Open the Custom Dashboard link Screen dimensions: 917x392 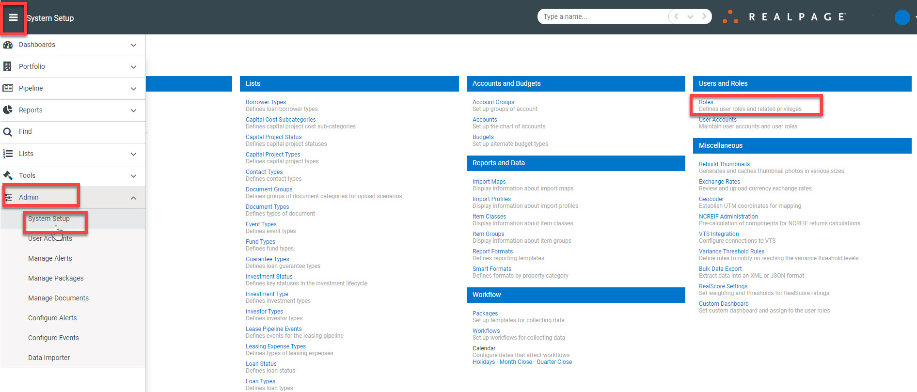[724, 304]
